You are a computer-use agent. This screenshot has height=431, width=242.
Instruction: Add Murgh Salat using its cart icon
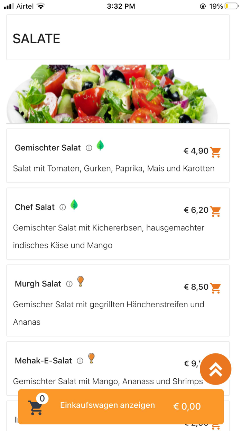(216, 288)
